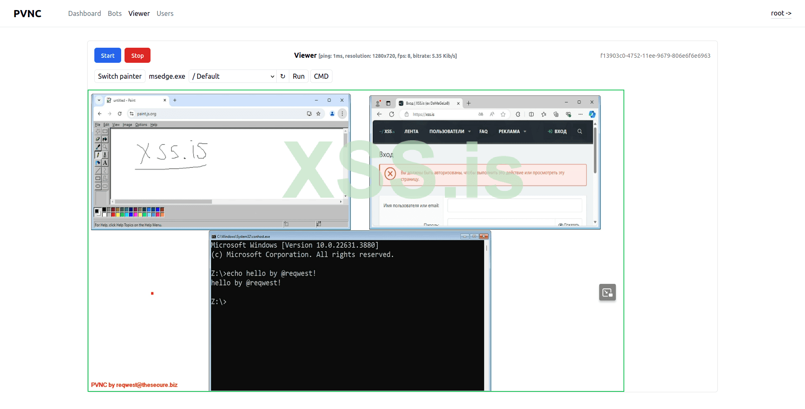Click the Edge refresh icon

tap(392, 114)
